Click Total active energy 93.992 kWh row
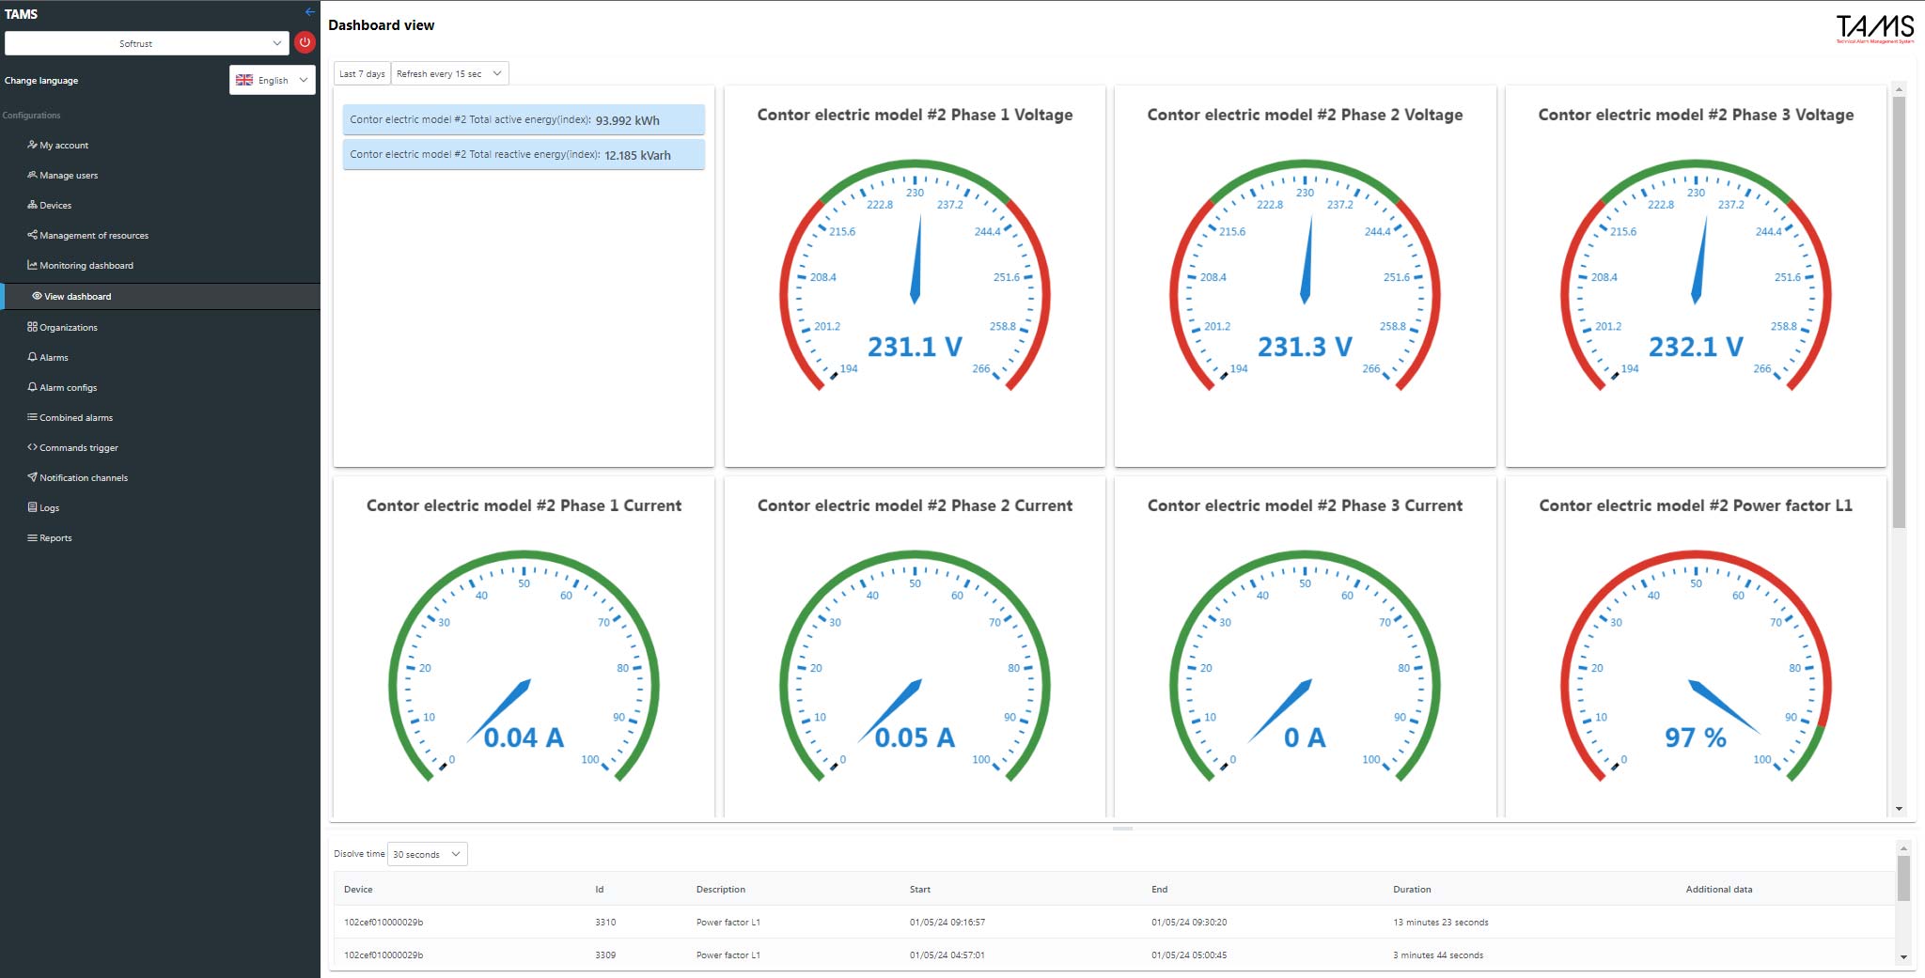Image resolution: width=1925 pixels, height=978 pixels. [524, 119]
